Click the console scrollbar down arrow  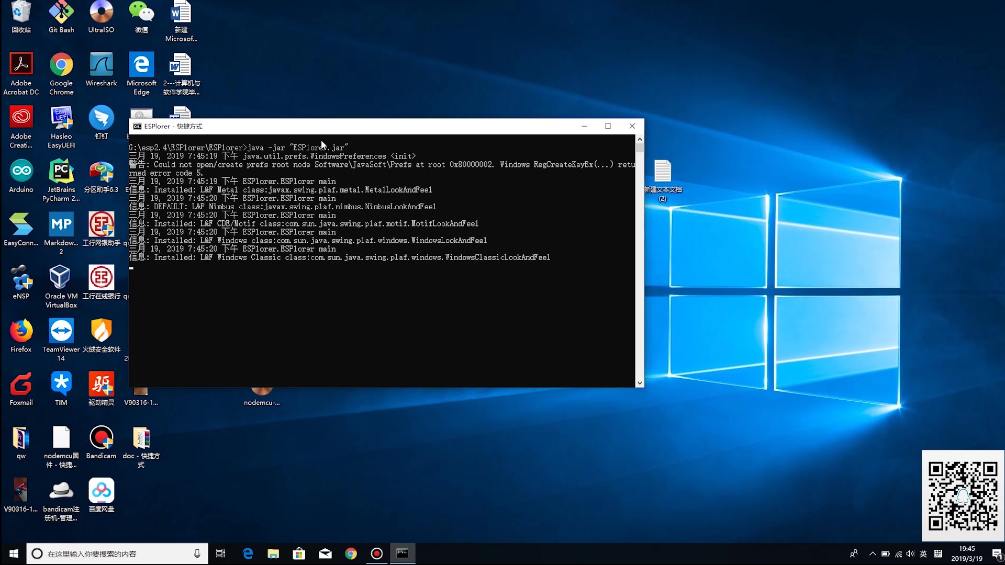coord(640,383)
